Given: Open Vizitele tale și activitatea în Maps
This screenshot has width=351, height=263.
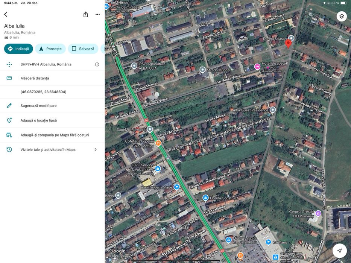Looking at the screenshot, I should pos(52,149).
